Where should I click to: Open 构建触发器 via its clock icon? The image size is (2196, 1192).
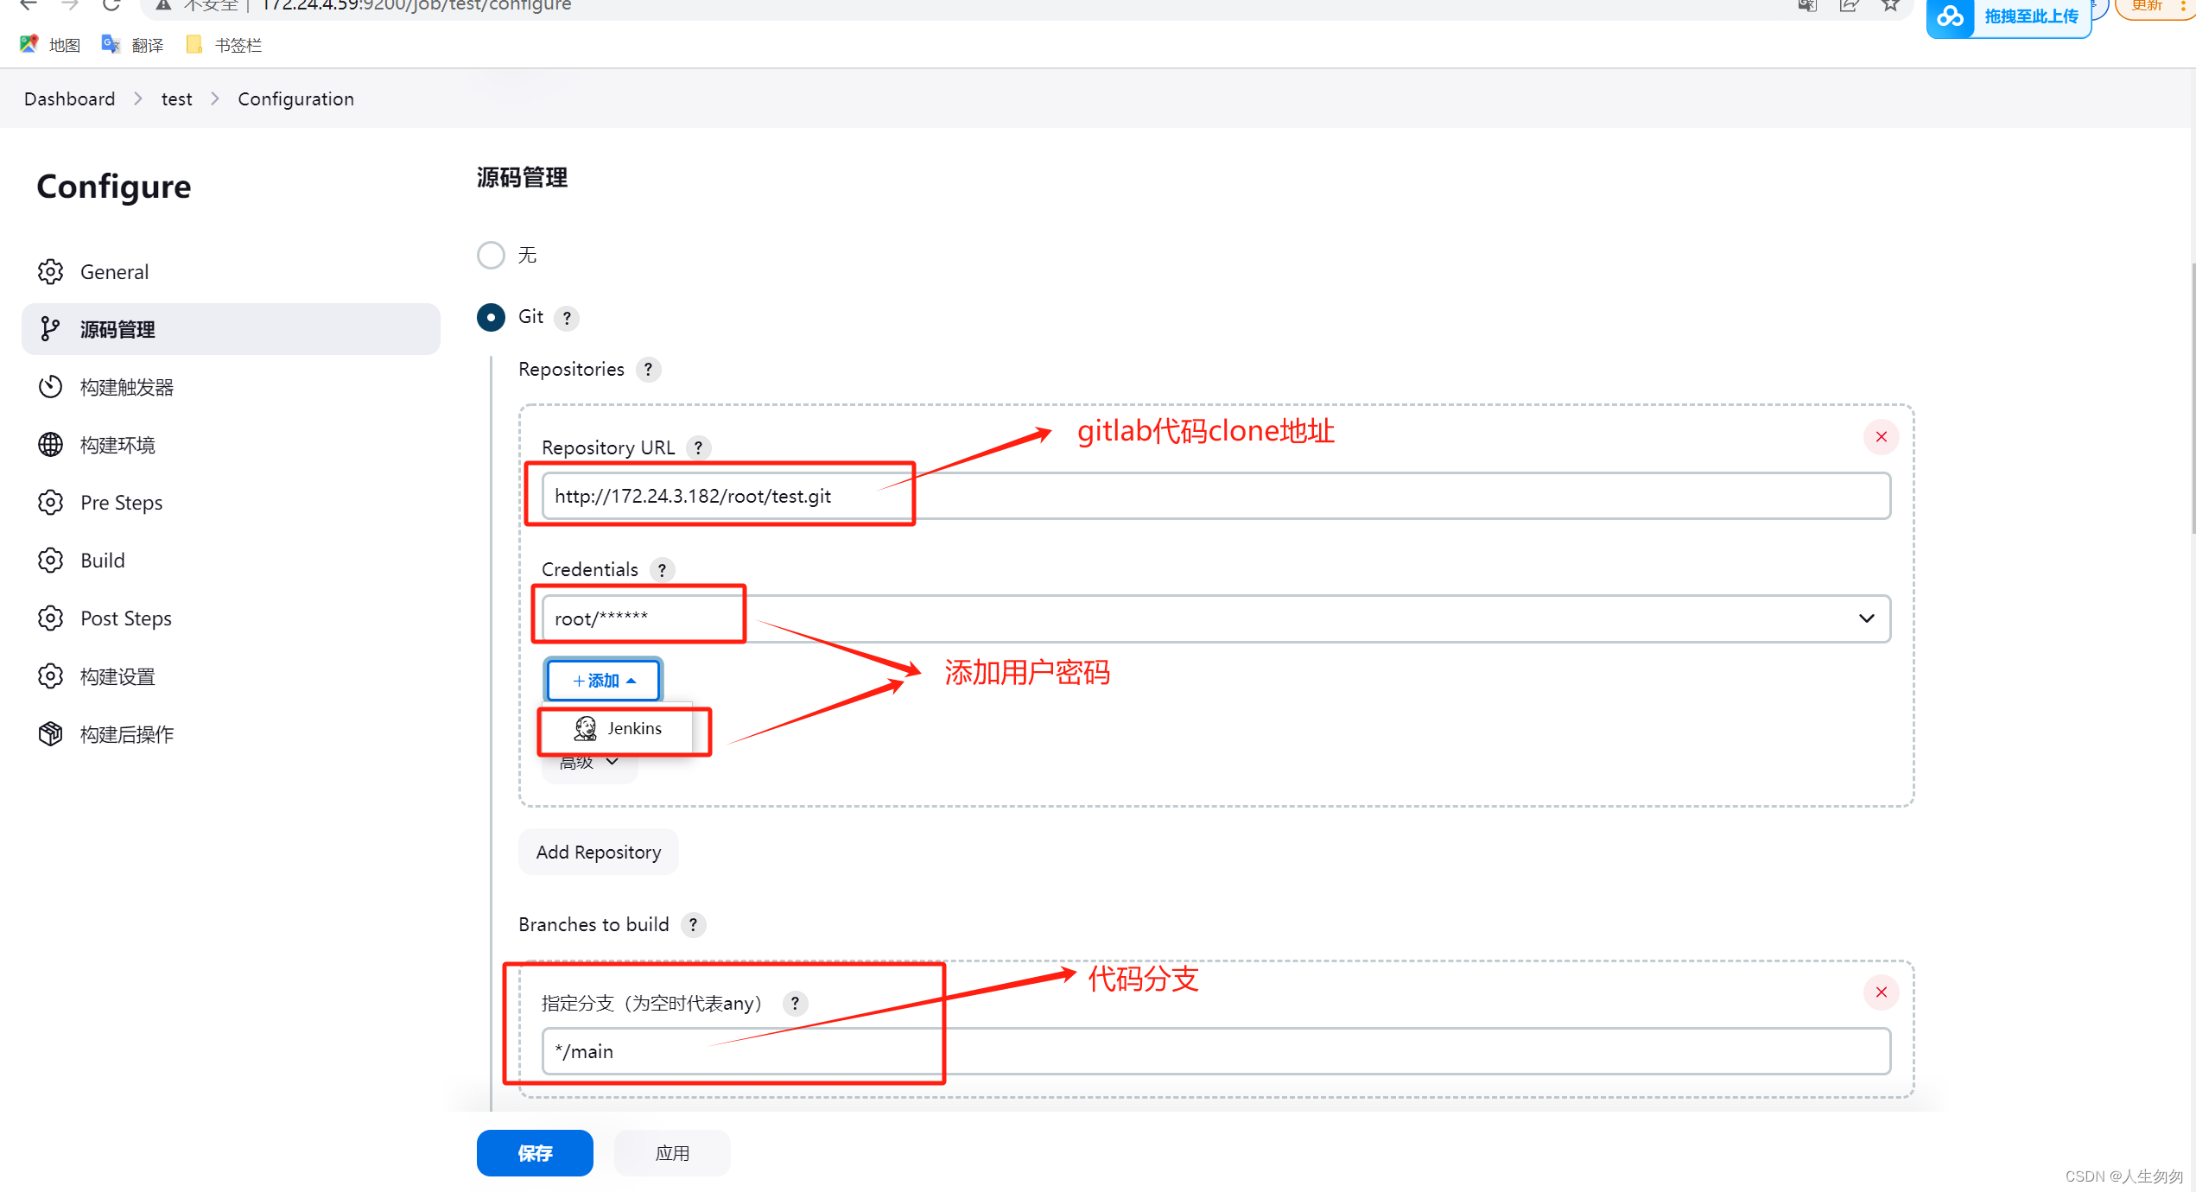point(50,387)
